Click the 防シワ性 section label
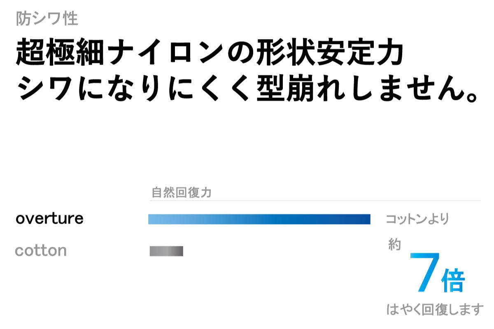494x329 pixels. click(x=47, y=19)
